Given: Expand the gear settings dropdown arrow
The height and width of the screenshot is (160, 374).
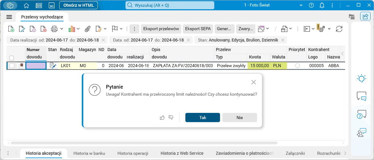Looking at the screenshot, I should 329,29.
